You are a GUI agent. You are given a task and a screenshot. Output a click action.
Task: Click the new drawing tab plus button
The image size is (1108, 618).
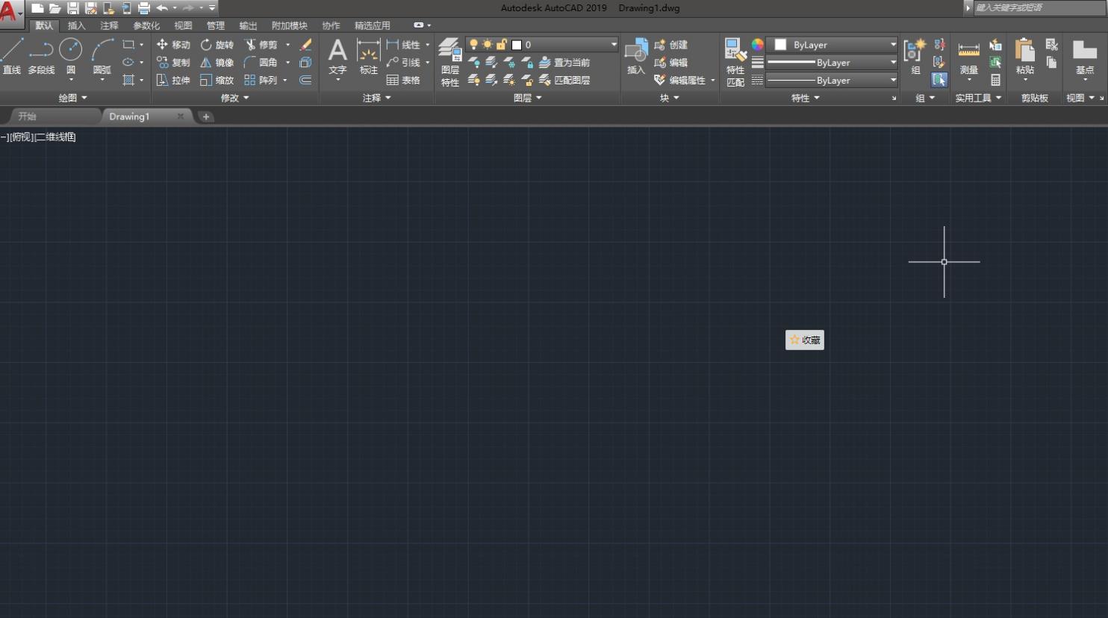[x=206, y=116]
